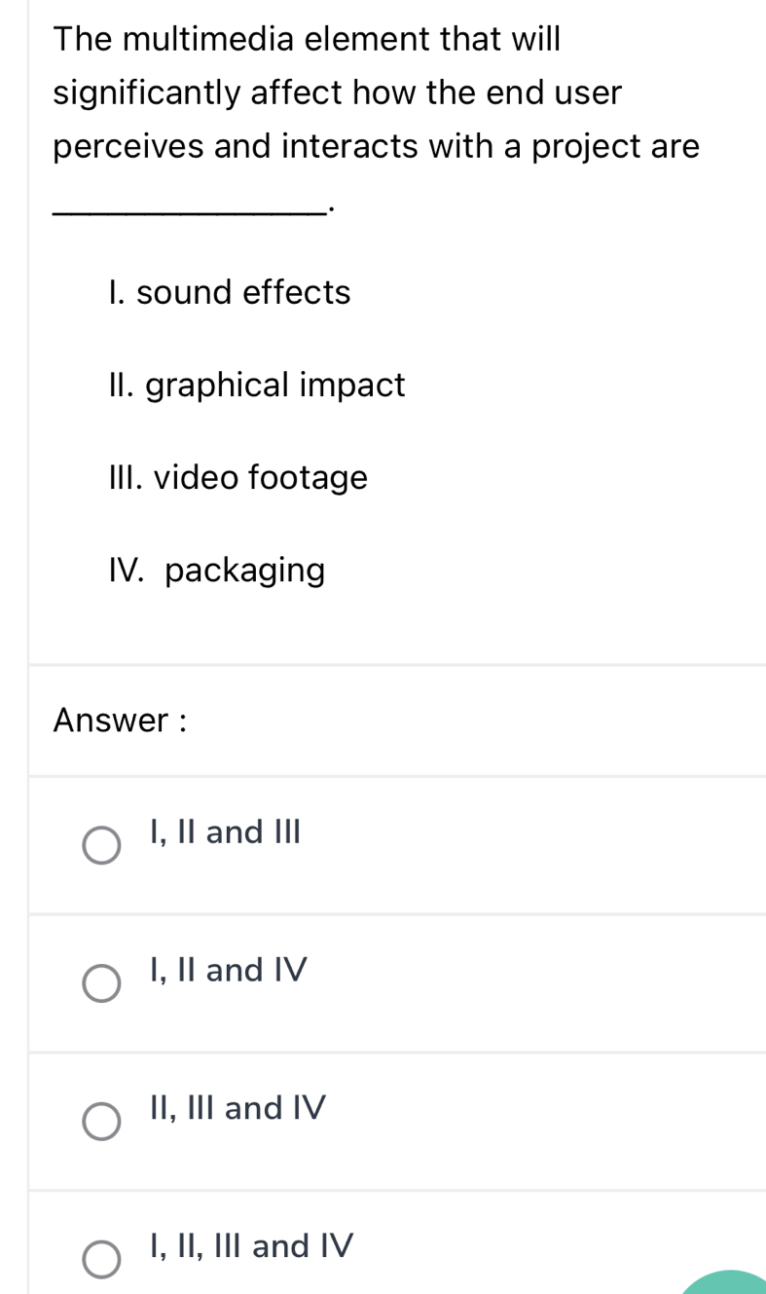Select the "II, III and IV" radio button

tap(101, 1122)
